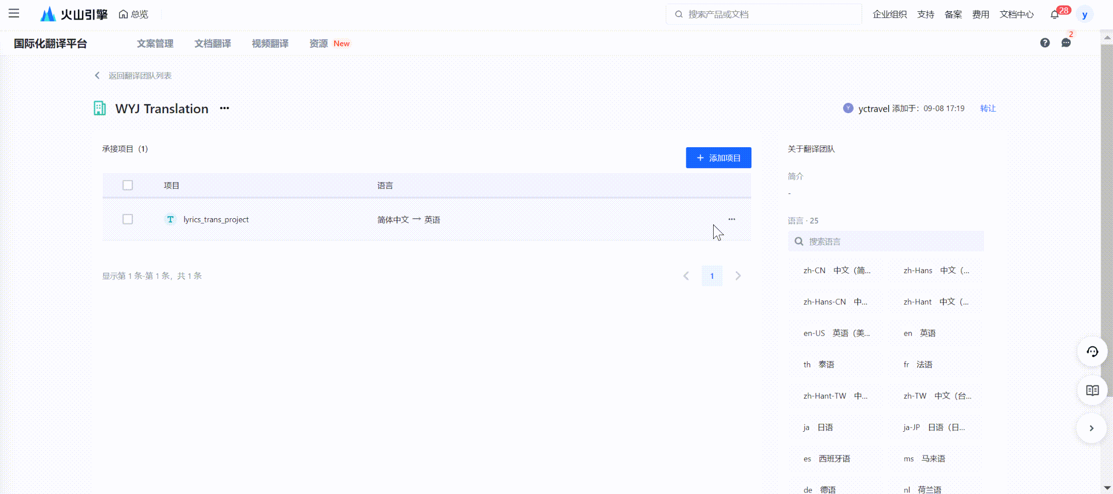Image resolution: width=1113 pixels, height=494 pixels.
Task: Check the lyrics_trans_project row checkbox
Action: coord(128,219)
